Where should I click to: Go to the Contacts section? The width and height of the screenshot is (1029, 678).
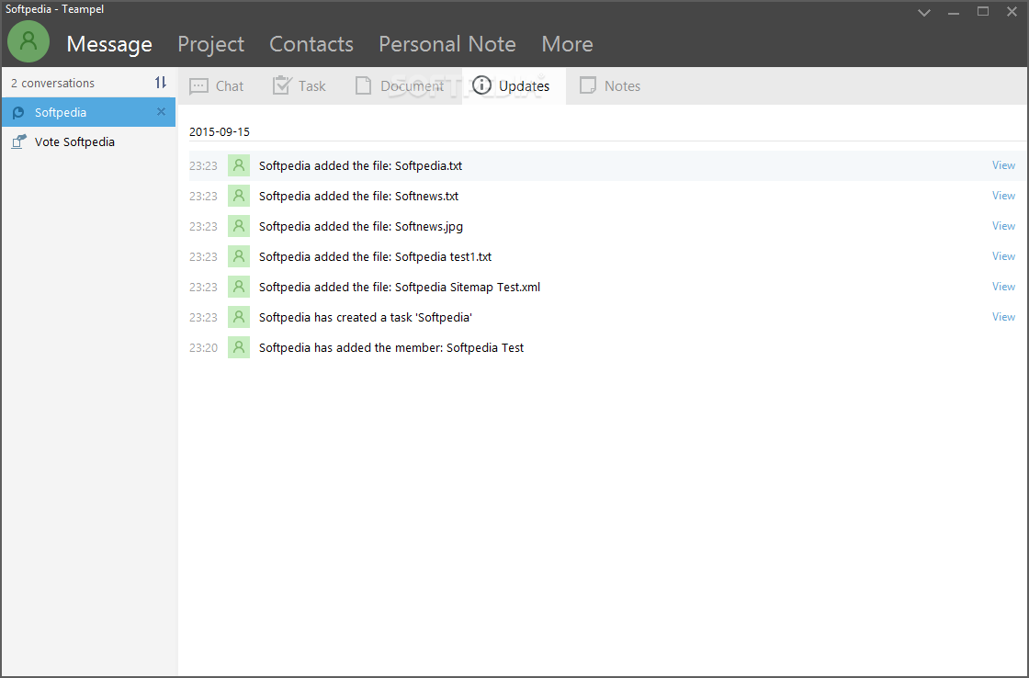click(311, 44)
